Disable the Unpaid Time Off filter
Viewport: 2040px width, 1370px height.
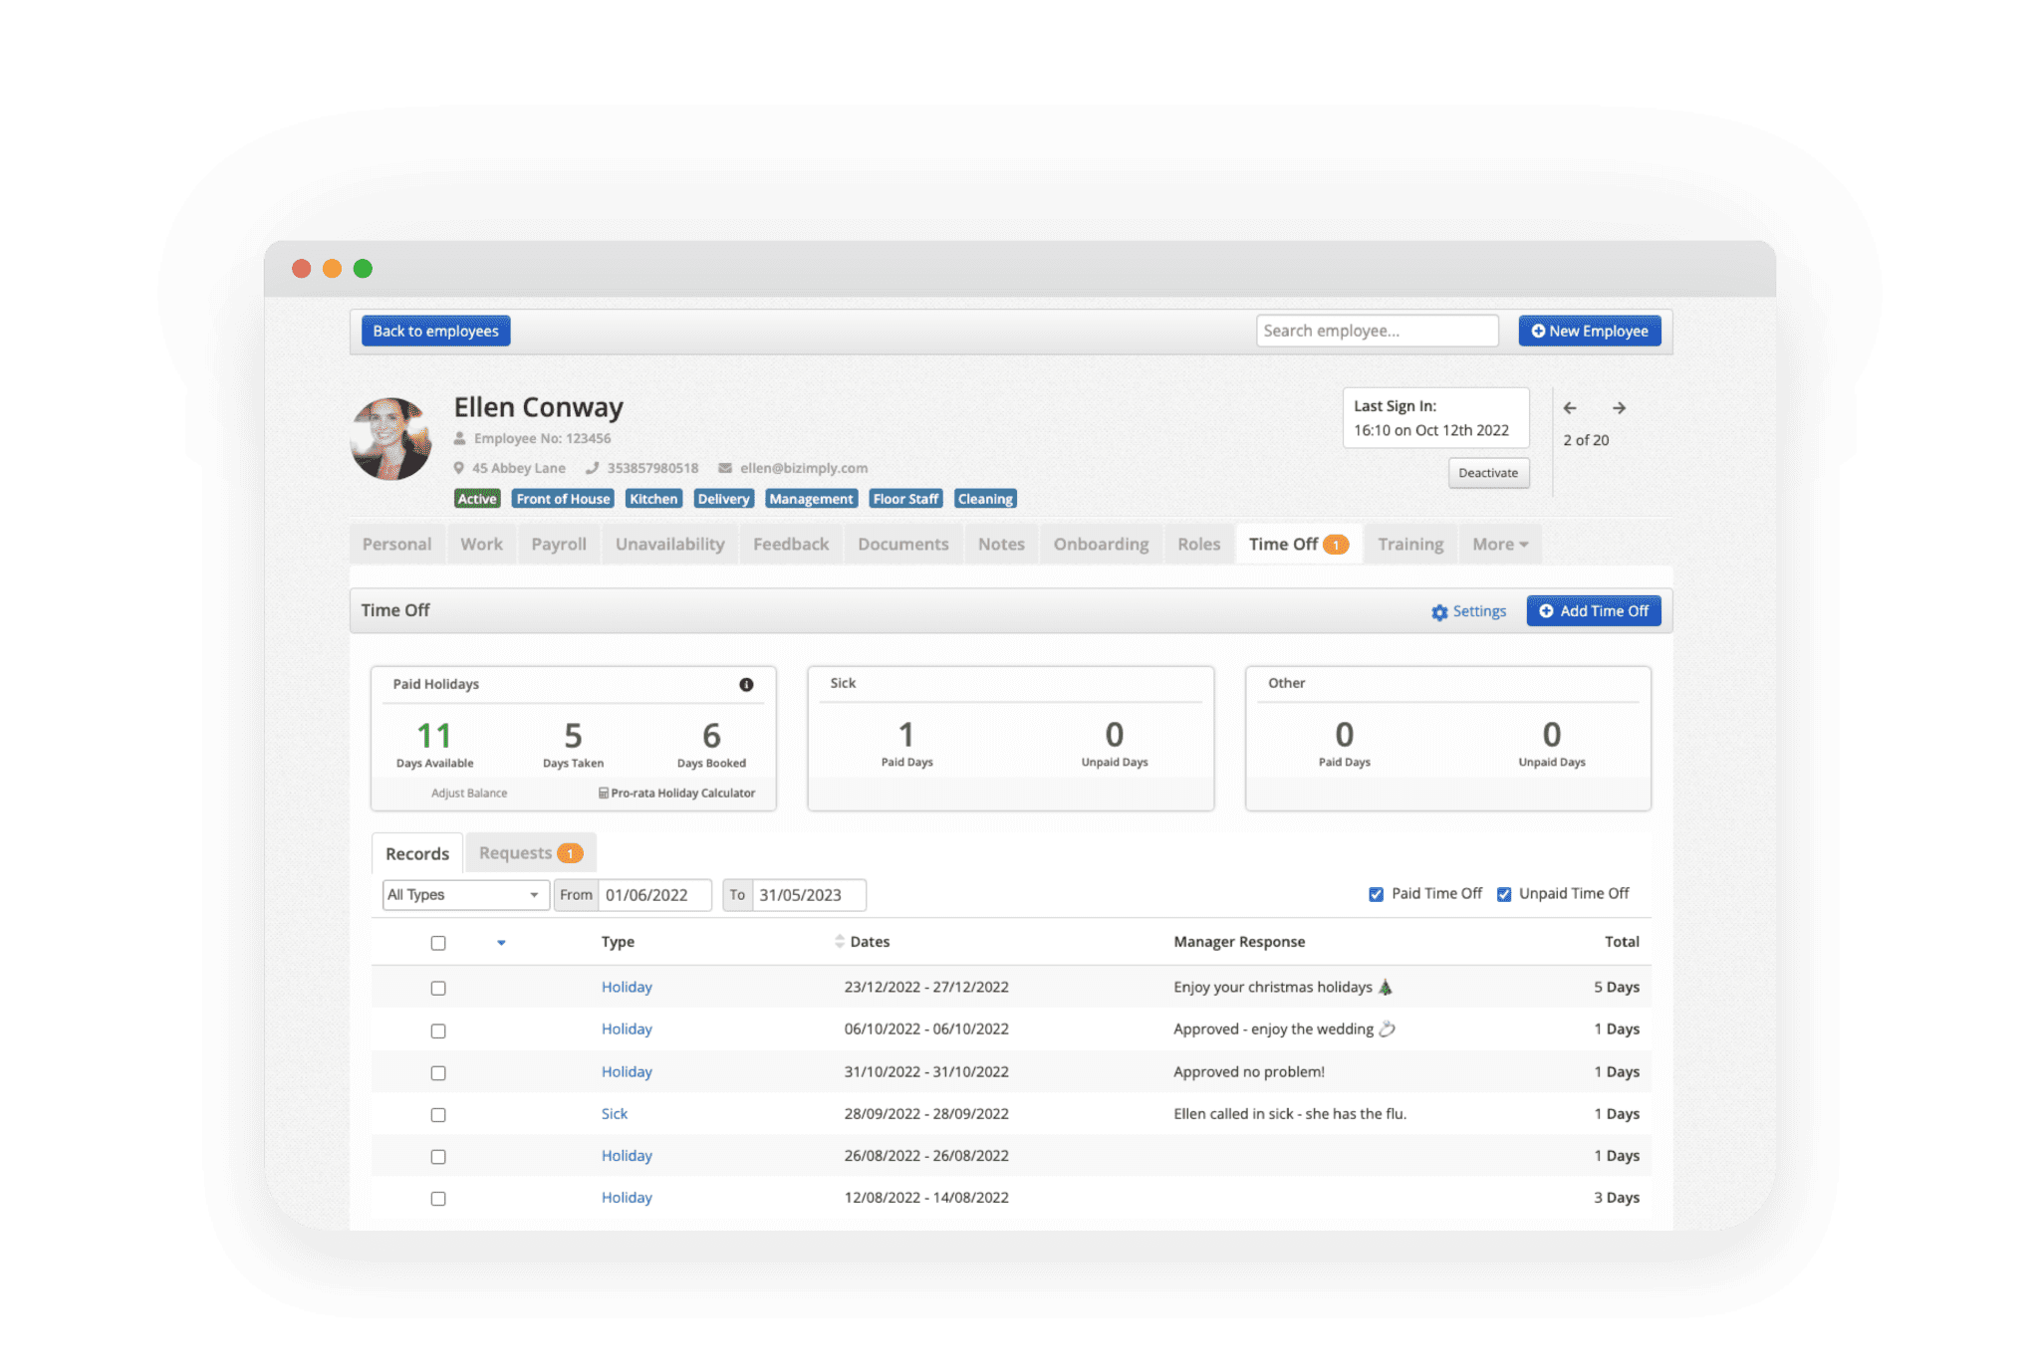1504,893
